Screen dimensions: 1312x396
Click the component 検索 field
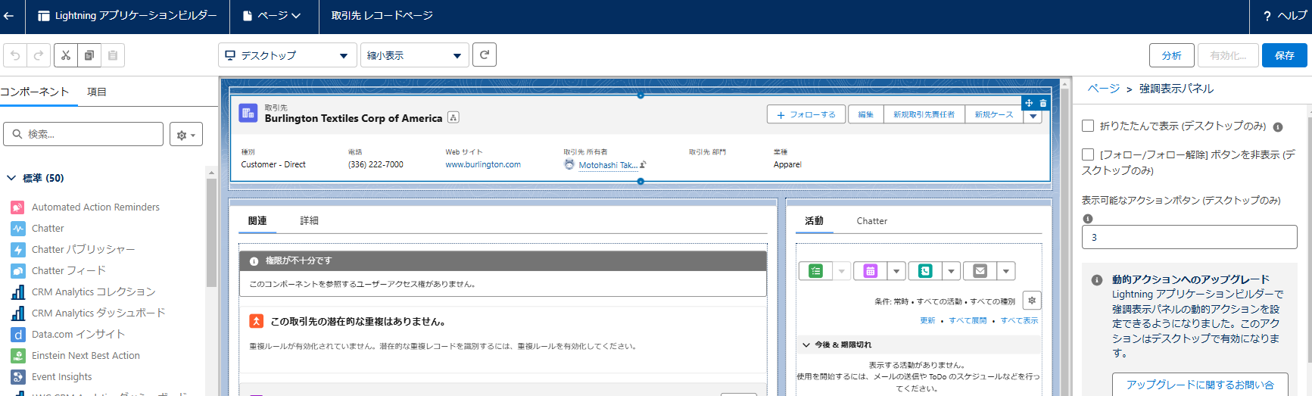pyautogui.click(x=83, y=134)
